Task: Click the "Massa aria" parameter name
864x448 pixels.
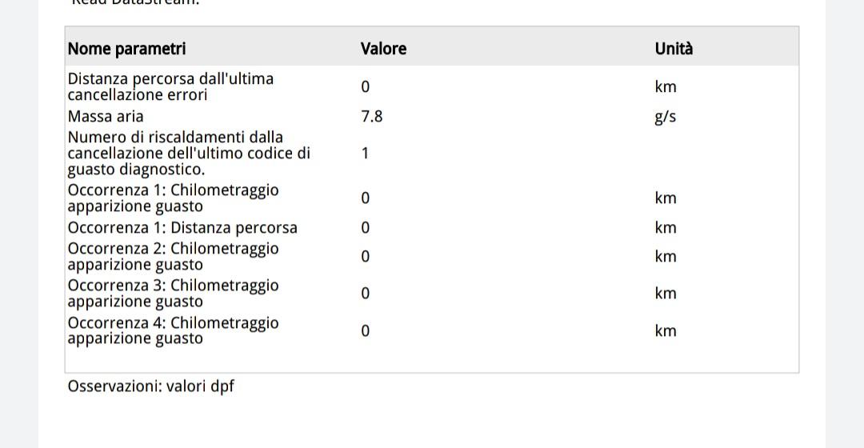Action: pyautogui.click(x=106, y=116)
